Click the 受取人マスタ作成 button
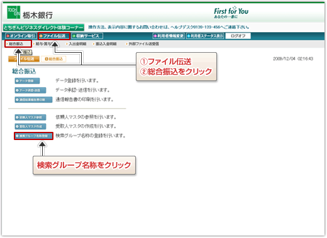Viewport: 327px width, 238px height. tap(30, 127)
